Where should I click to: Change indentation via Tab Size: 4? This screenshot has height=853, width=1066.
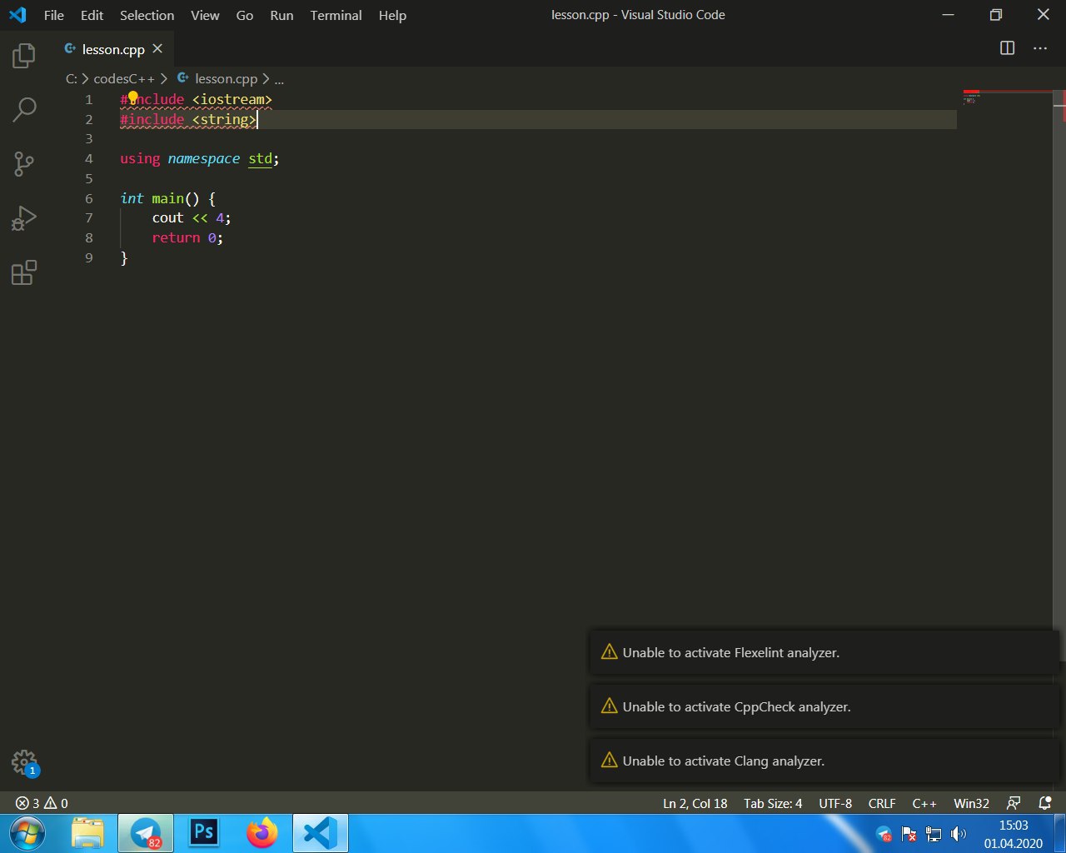[773, 803]
